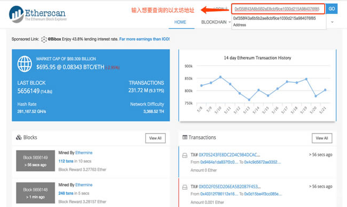This screenshot has width=347, height=207.
Task: Click the chart title 14 day Ethereum Transaction History
Action: coord(257,58)
